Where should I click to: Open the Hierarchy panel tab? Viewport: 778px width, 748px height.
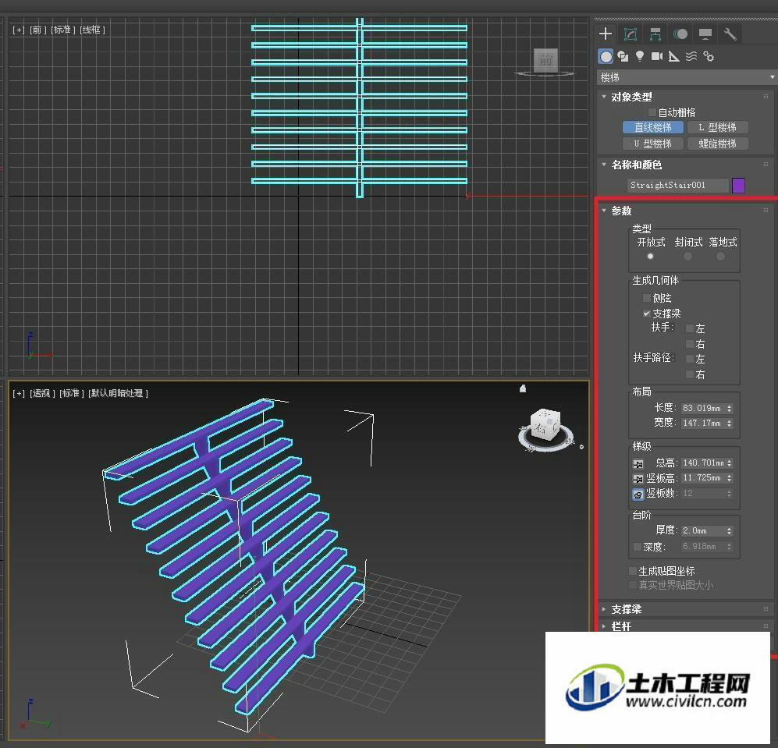tap(655, 34)
